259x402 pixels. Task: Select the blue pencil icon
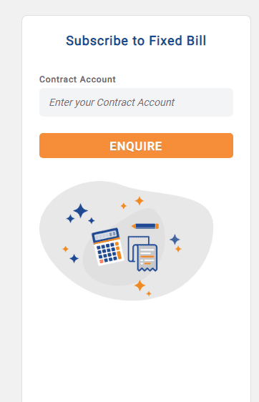tap(145, 226)
